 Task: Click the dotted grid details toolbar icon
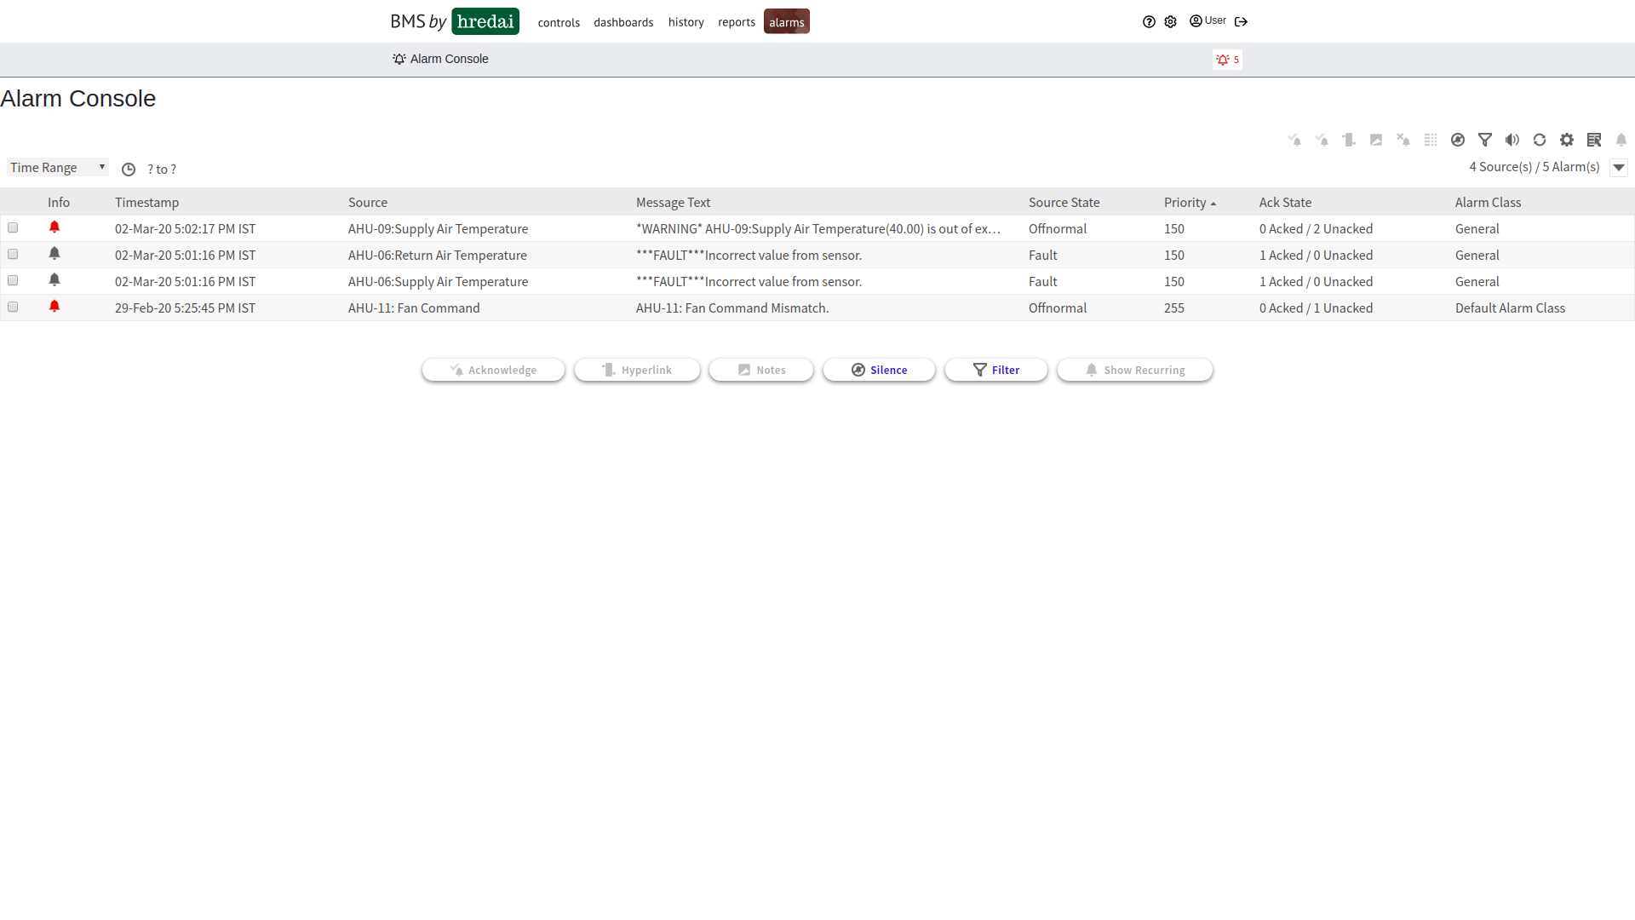pyautogui.click(x=1431, y=140)
